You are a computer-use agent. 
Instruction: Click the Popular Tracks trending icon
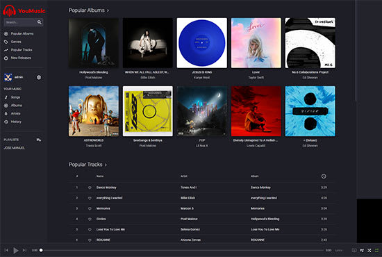click(6, 50)
